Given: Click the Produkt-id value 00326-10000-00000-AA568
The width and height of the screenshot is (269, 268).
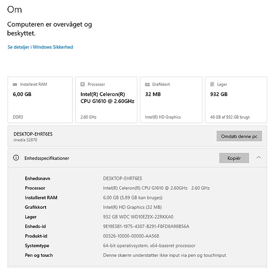Looking at the screenshot, I should click(x=131, y=236).
